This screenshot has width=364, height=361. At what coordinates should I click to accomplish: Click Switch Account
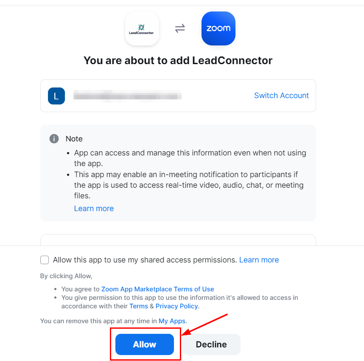coord(281,96)
